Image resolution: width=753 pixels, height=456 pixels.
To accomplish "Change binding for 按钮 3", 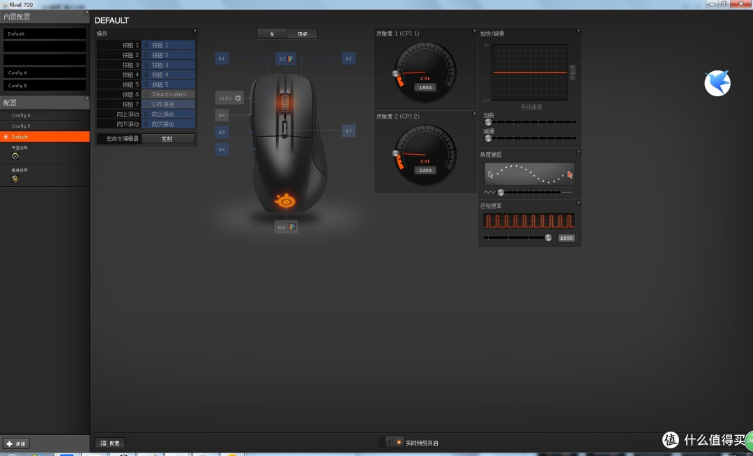I will 168,65.
